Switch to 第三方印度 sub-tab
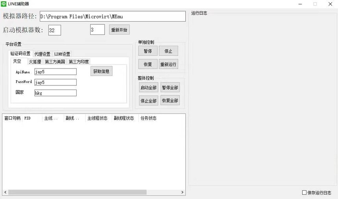The width and height of the screenshot is (338, 199). (x=79, y=62)
